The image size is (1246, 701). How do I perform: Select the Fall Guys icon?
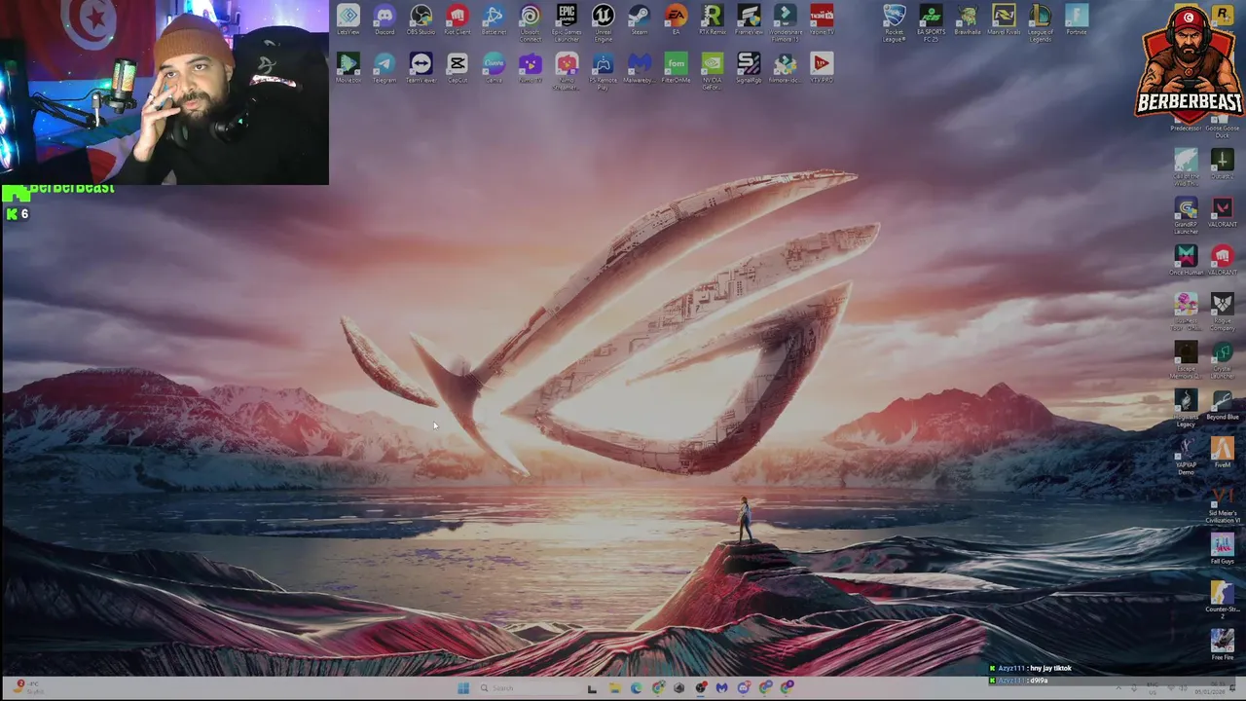(1222, 549)
